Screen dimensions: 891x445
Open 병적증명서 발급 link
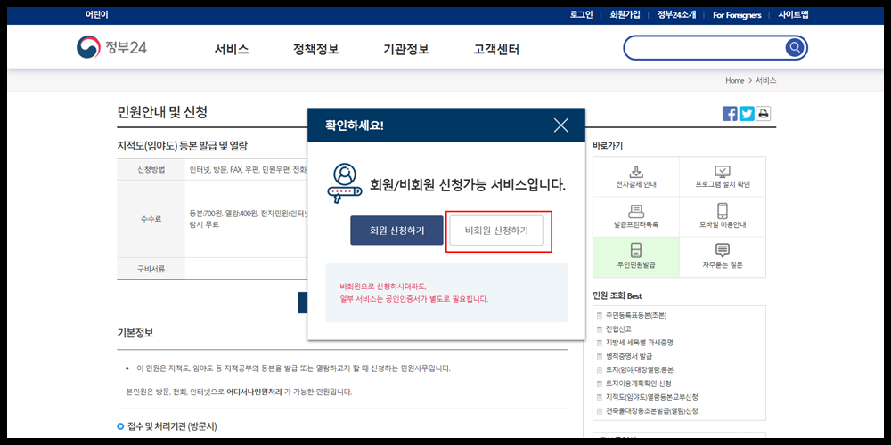628,356
